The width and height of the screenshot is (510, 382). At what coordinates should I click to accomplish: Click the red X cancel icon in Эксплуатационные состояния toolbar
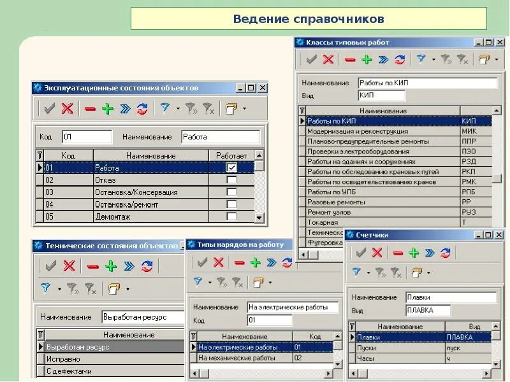68,108
